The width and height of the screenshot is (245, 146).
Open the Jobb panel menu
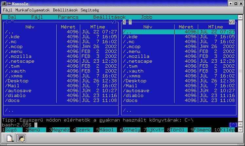click(x=146, y=17)
